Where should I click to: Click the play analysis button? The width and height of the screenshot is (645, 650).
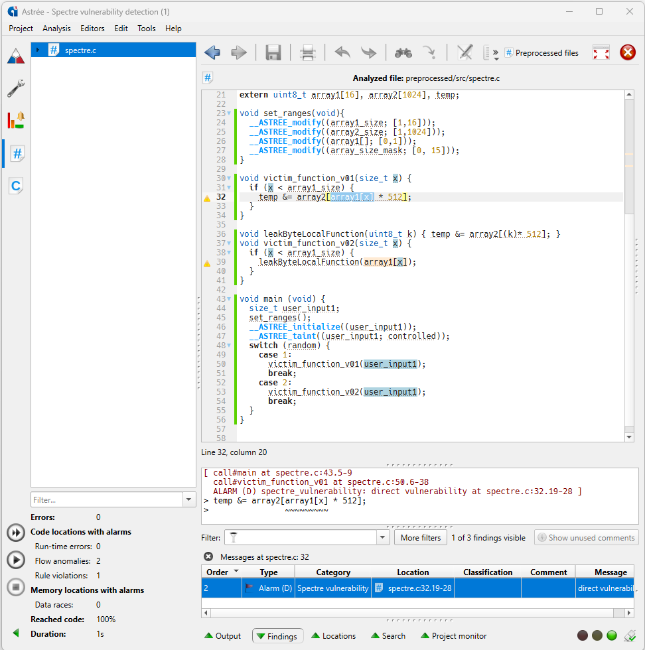(x=16, y=560)
